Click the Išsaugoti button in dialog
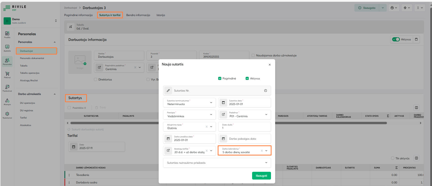 [261, 176]
